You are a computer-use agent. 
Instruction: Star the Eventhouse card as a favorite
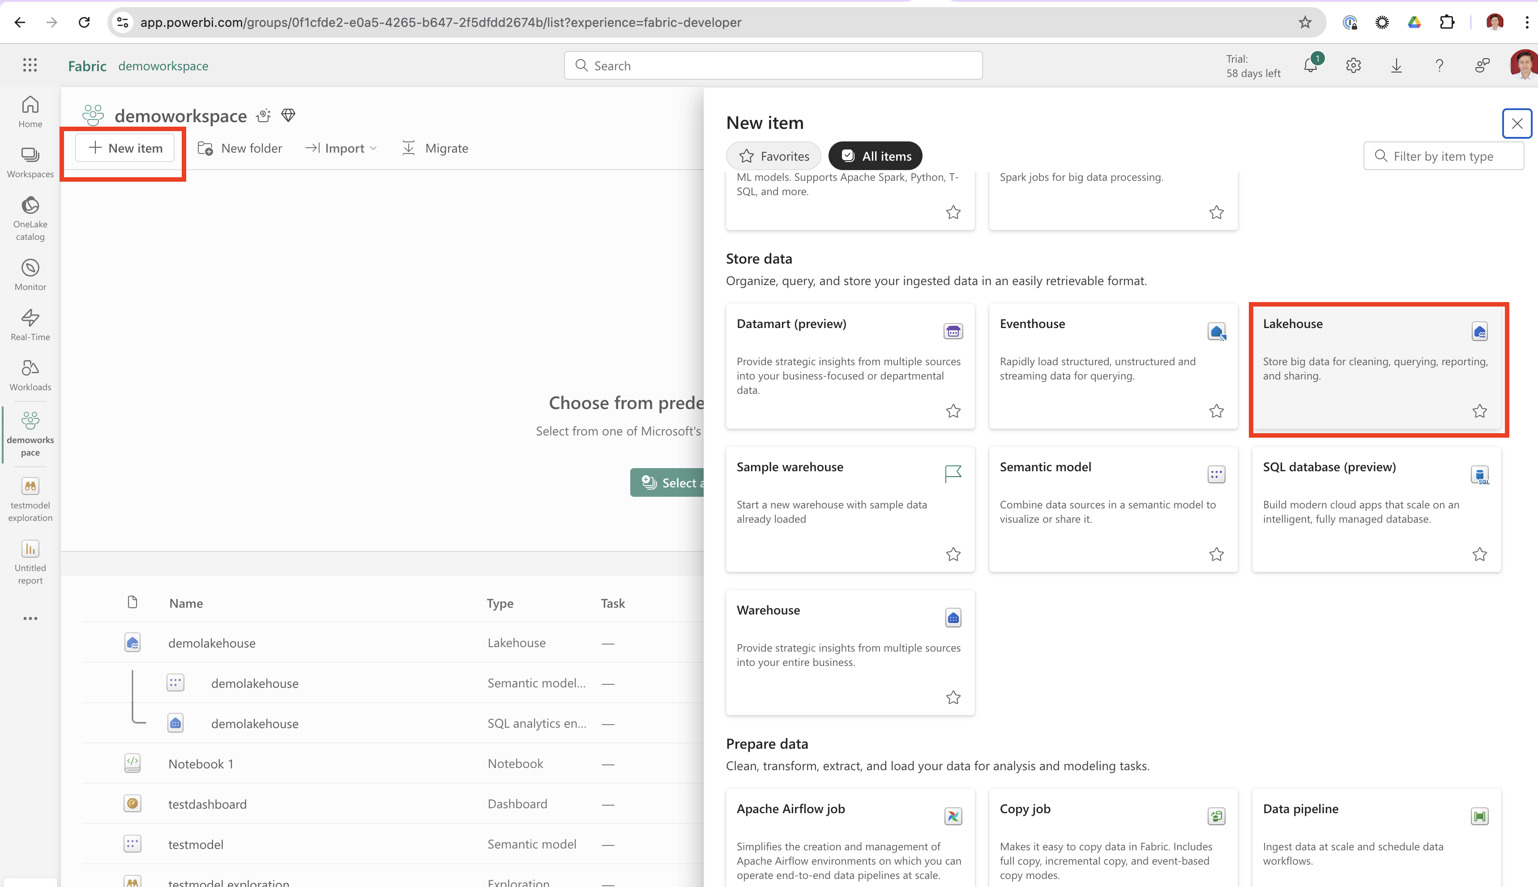tap(1216, 411)
